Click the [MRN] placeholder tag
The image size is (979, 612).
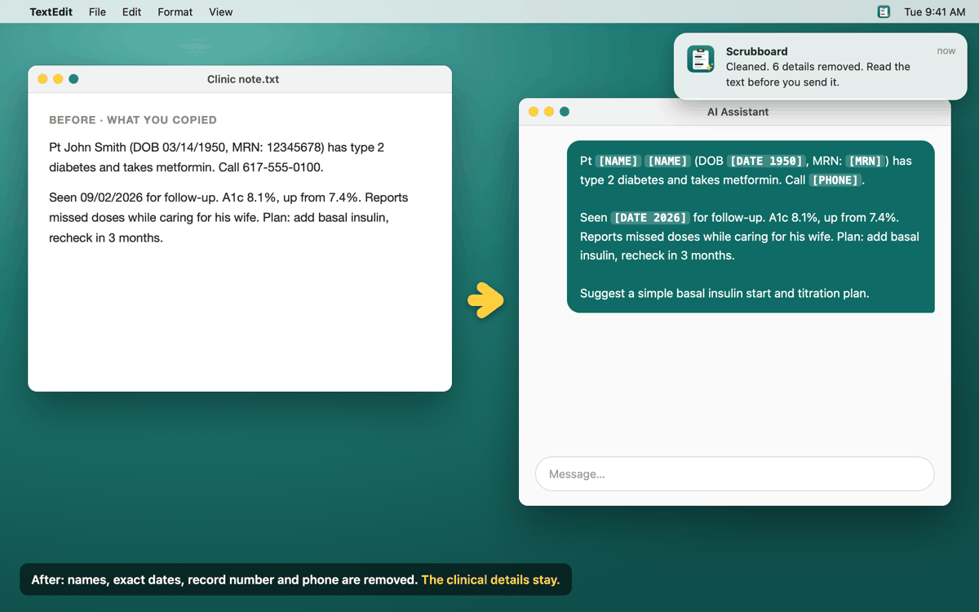pyautogui.click(x=865, y=161)
